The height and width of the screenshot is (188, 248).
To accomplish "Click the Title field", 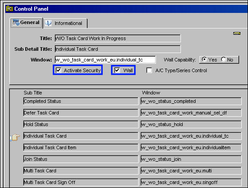I will [118, 38].
